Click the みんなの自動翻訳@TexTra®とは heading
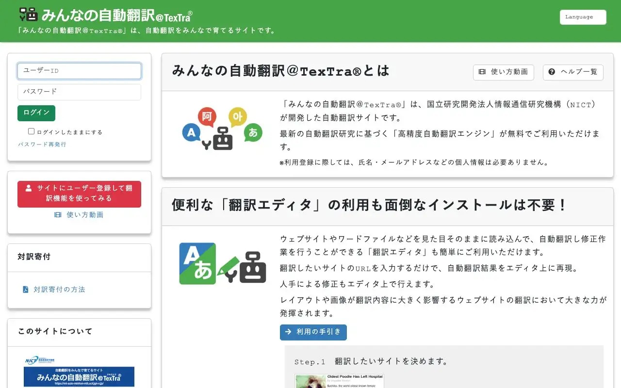 tap(281, 71)
